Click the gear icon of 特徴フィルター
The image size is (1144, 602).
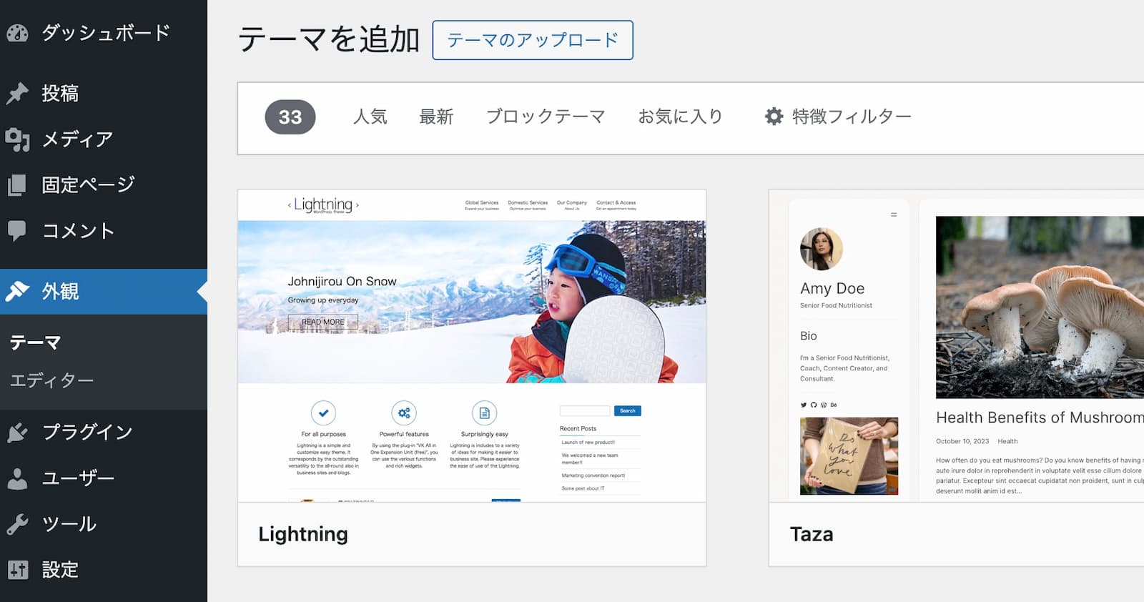774,117
